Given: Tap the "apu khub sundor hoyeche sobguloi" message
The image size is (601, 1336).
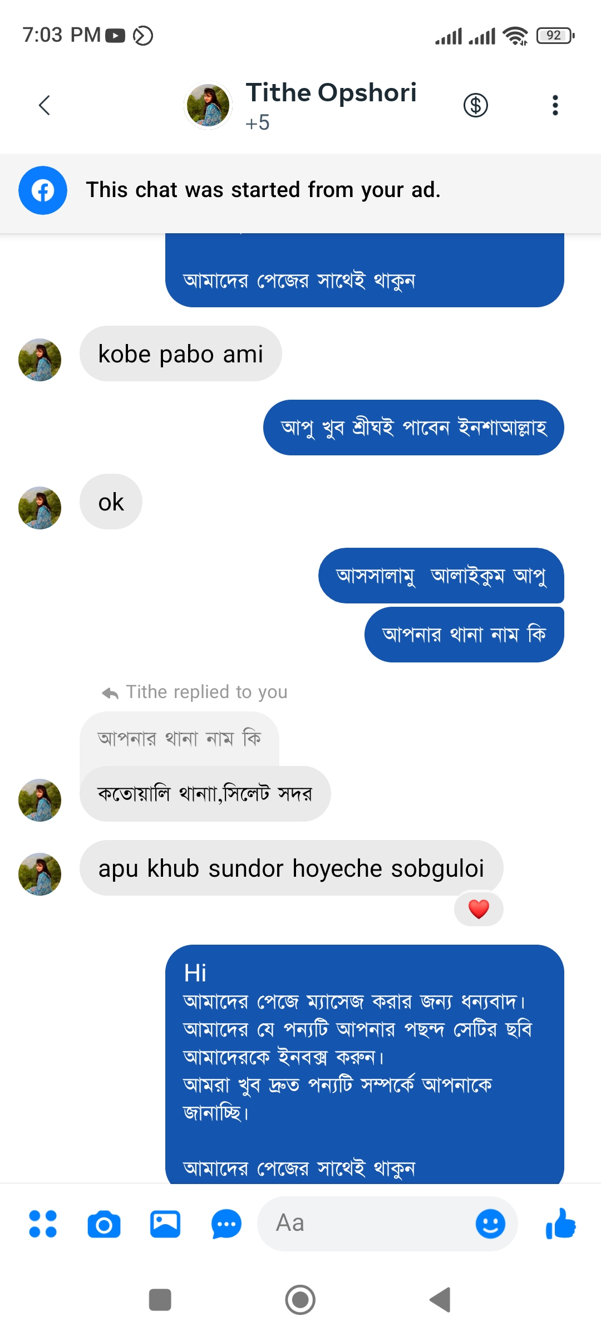Looking at the screenshot, I should coord(291,868).
